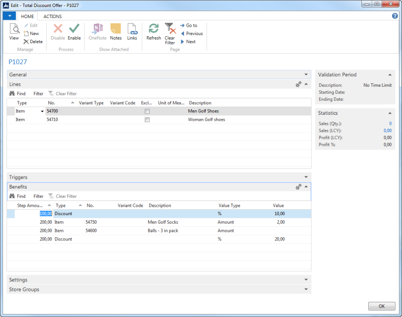
Task: Open the offer in OneNote
Action: (x=97, y=32)
